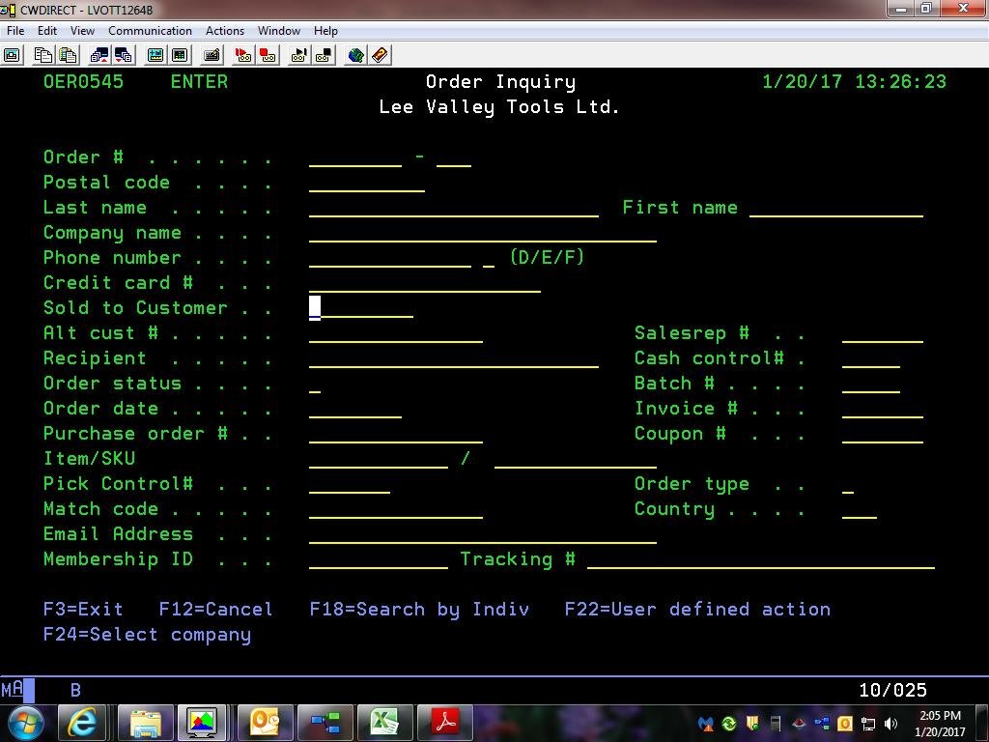Image resolution: width=989 pixels, height=742 pixels.
Task: Click the Record Macro toolbar icon
Action: coord(243,55)
